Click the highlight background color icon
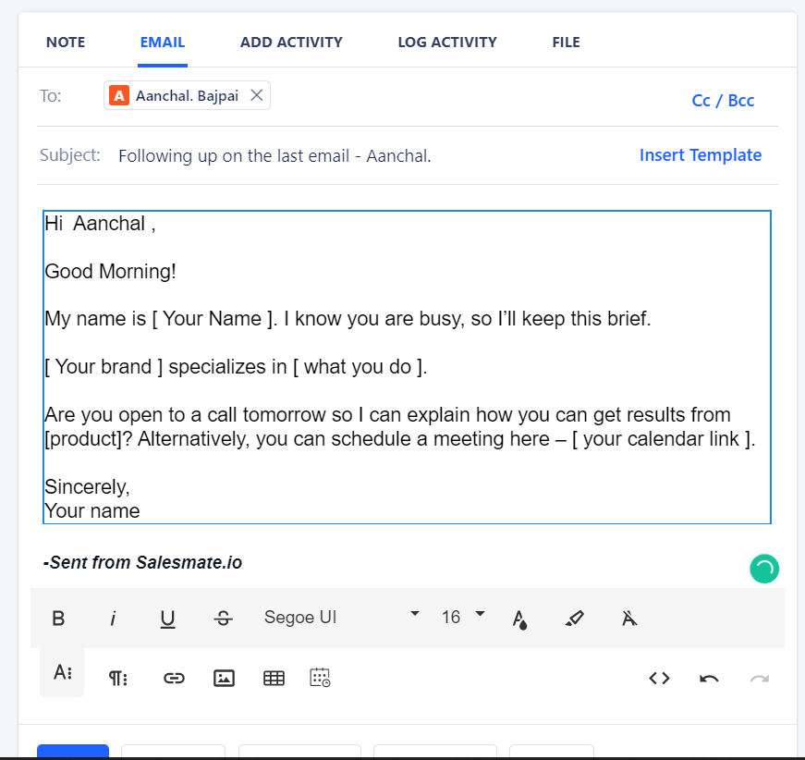 [574, 619]
